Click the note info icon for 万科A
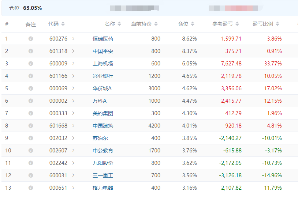The image size is (298, 197). coord(31,101)
